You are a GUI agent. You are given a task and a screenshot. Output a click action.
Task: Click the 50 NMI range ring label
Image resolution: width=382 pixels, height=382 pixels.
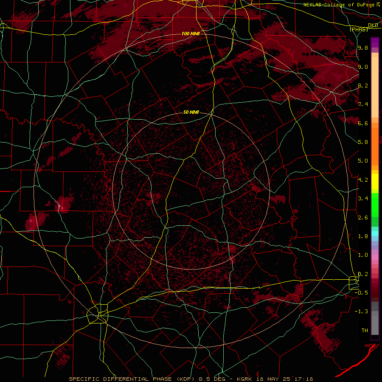[x=191, y=112]
